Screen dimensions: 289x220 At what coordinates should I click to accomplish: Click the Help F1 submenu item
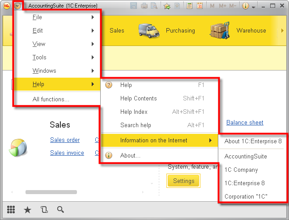tap(159, 85)
